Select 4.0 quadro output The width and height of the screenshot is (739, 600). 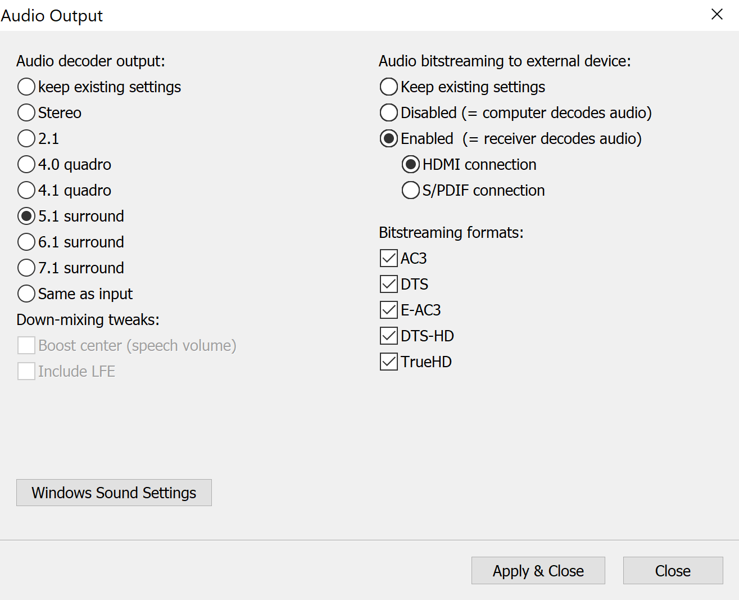(26, 164)
